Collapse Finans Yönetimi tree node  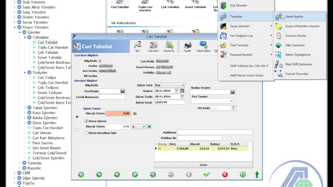(x=15, y=27)
